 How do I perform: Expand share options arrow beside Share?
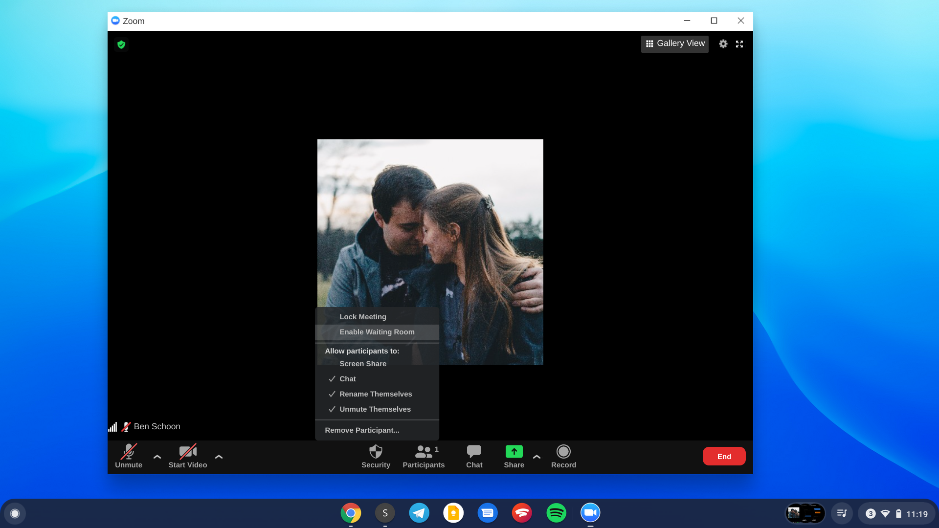pyautogui.click(x=537, y=457)
